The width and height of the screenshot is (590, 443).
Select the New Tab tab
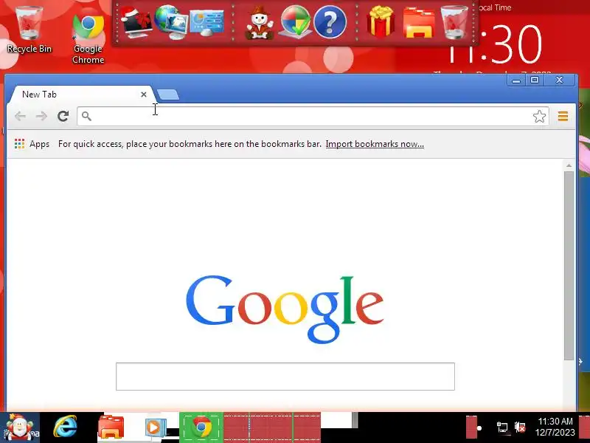(81, 95)
